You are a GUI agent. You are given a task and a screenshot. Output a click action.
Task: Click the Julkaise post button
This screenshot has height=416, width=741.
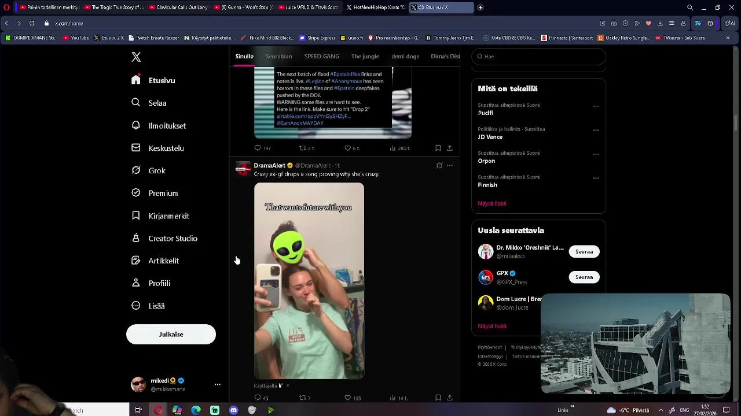tap(171, 334)
